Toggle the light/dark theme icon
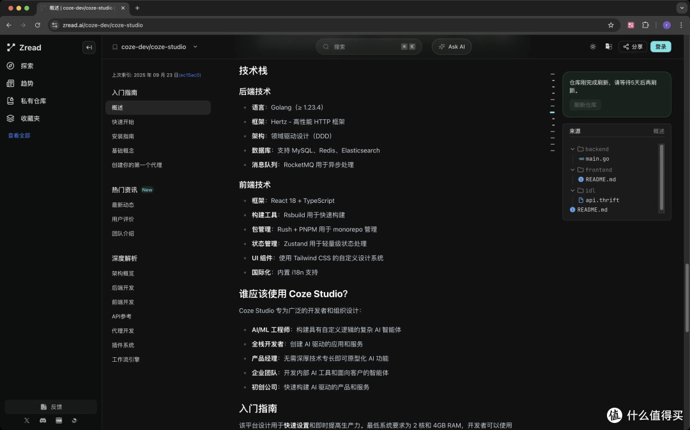 [x=593, y=47]
